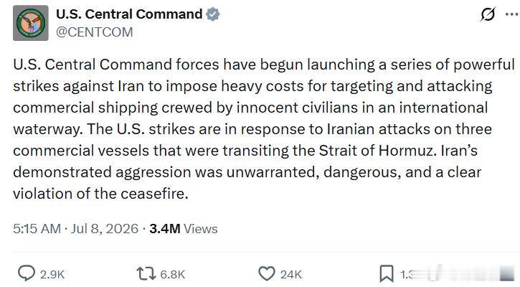Image resolution: width=520 pixels, height=287 pixels.
Task: Click the 2.9K replies count
Action: click(52, 274)
